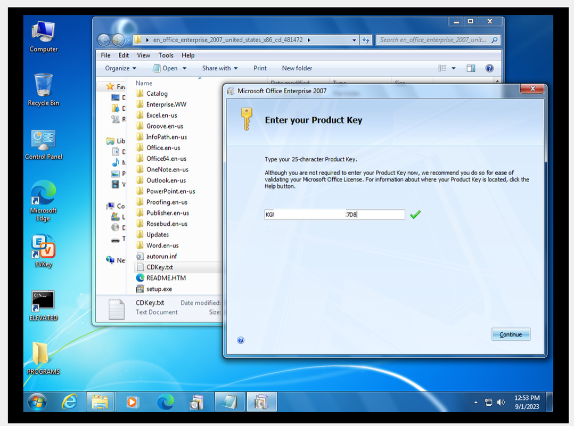Open the View menu in Explorer
The height and width of the screenshot is (426, 574).
pyautogui.click(x=144, y=55)
